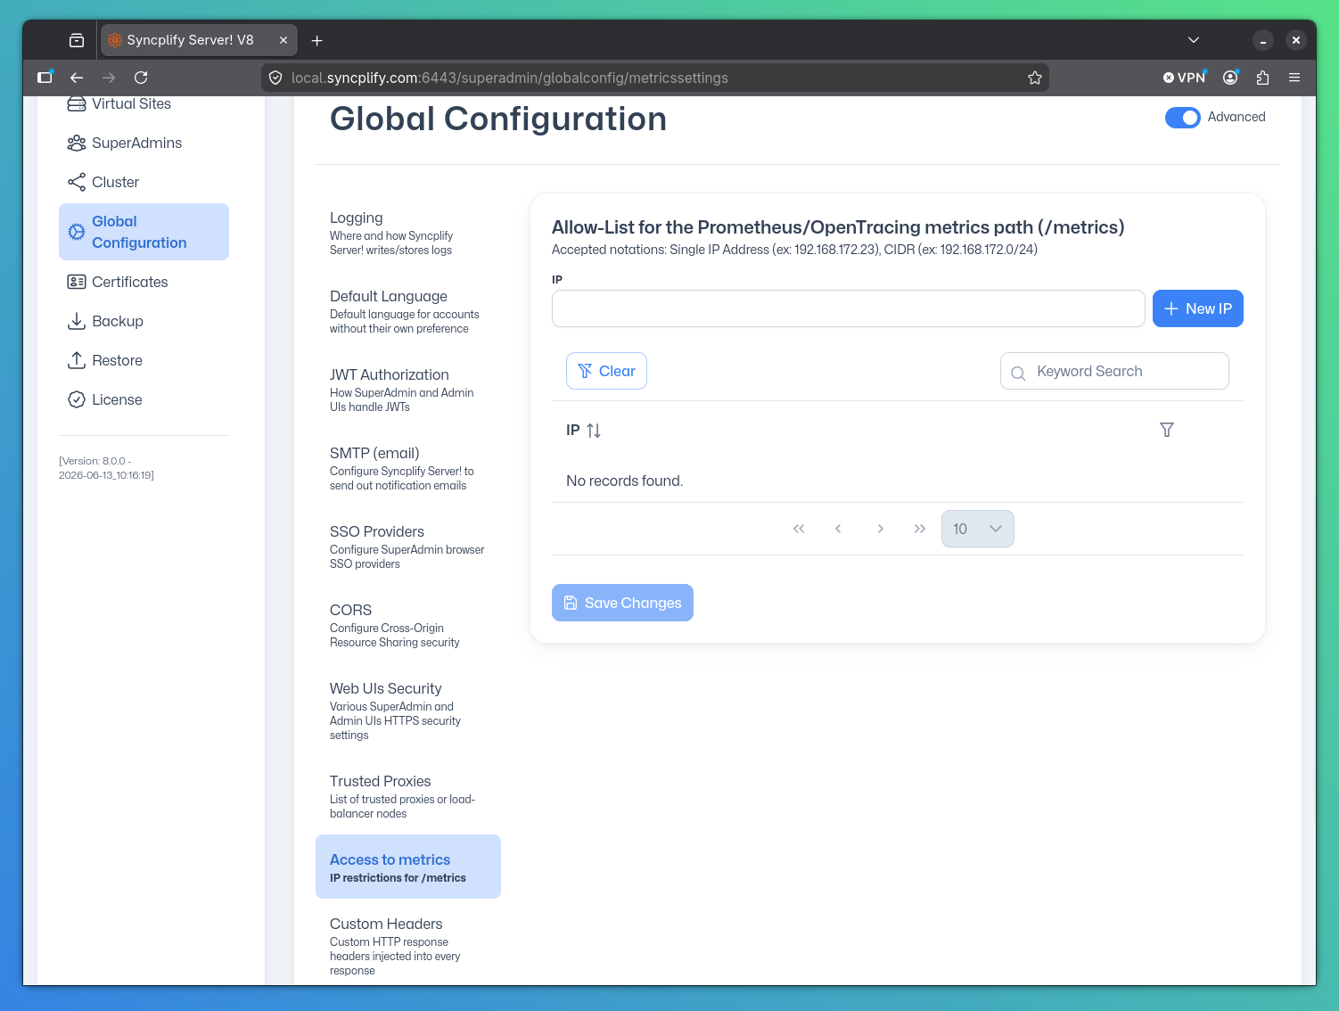The width and height of the screenshot is (1339, 1011).
Task: Click the Save Changes button
Action: 622,603
